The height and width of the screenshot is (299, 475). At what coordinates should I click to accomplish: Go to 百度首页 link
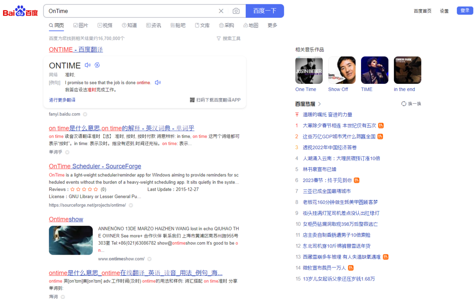click(422, 11)
